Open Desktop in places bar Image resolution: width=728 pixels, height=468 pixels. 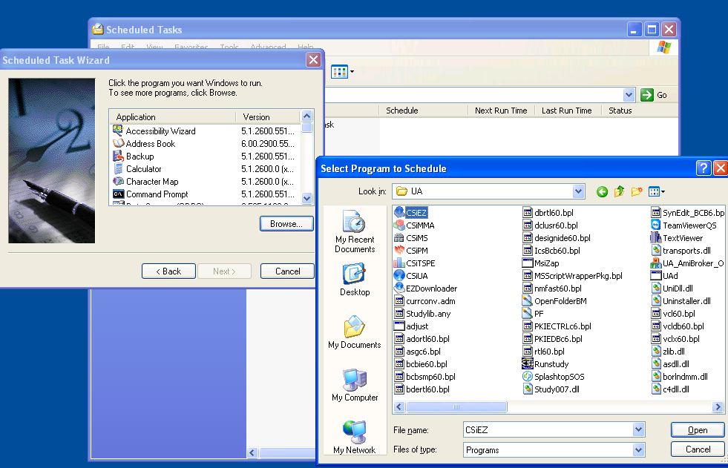click(355, 280)
